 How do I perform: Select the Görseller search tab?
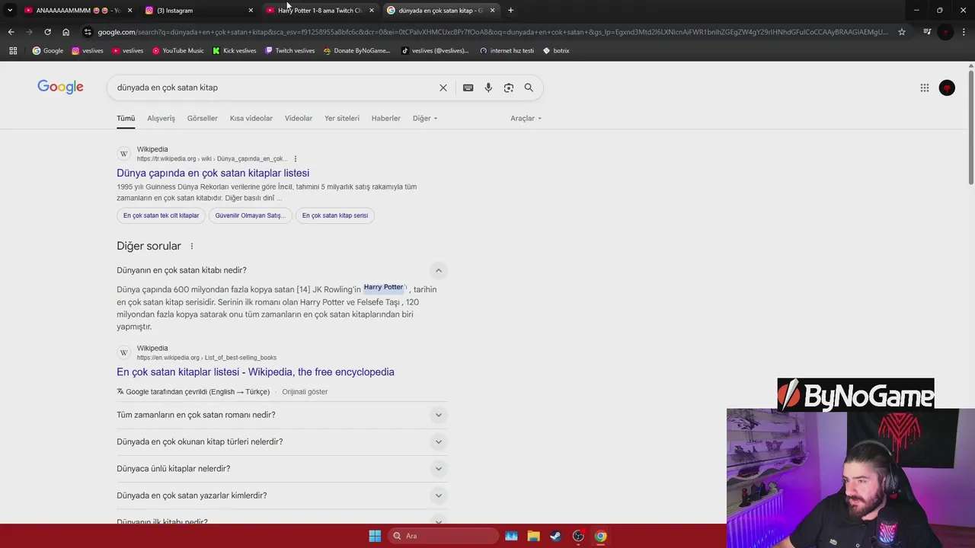(203, 118)
